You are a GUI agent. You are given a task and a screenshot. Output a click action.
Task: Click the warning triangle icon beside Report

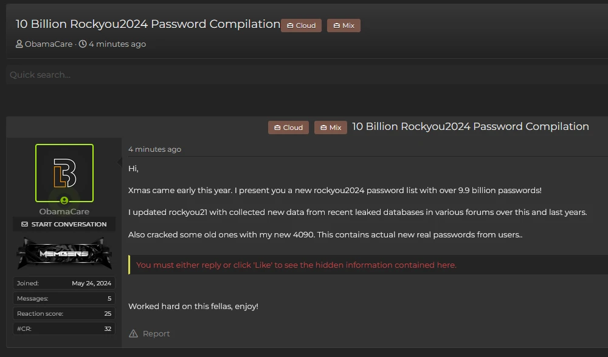pyautogui.click(x=134, y=333)
